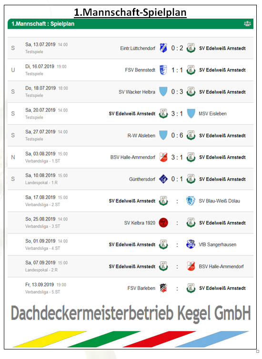262x359 pixels.
Task: Open the 3 : 1 result against MSV Eisleben
Action: [177, 114]
